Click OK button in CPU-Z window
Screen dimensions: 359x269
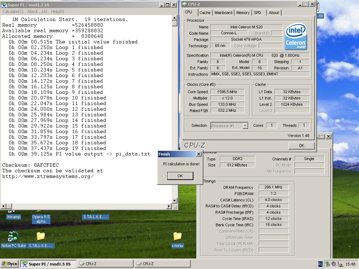click(302, 145)
